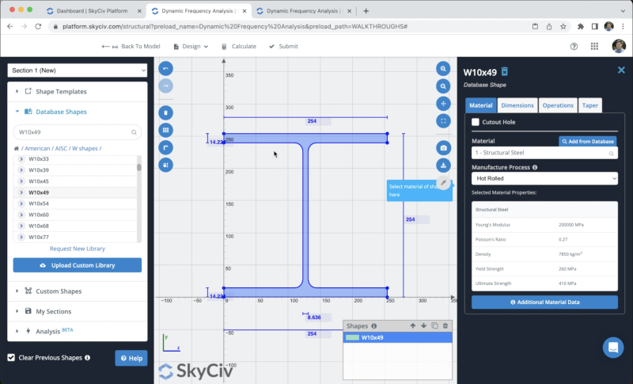Image resolution: width=633 pixels, height=384 pixels.
Task: Click the material 1 - Structural Steel field
Action: pyautogui.click(x=544, y=153)
